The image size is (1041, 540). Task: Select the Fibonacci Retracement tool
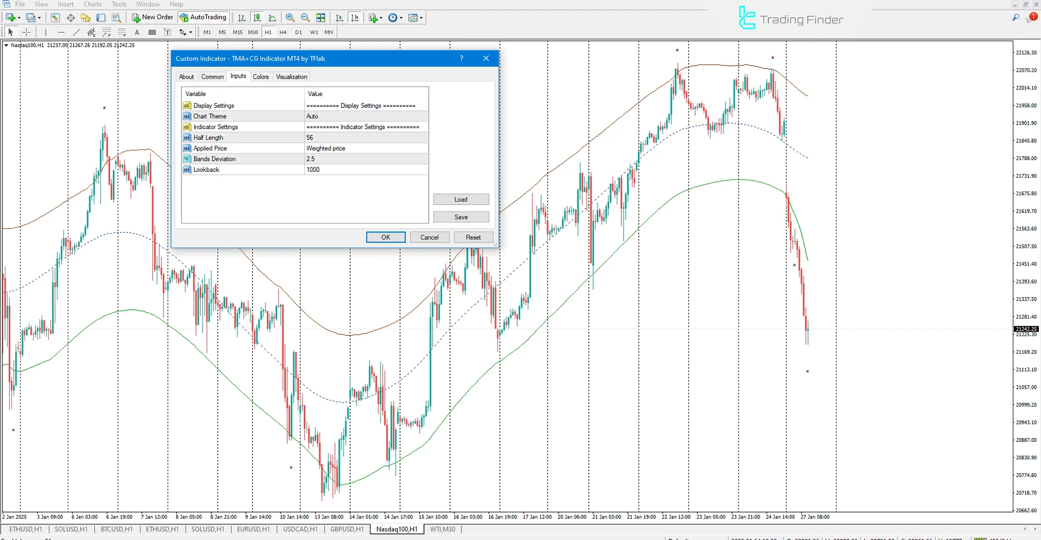click(x=106, y=33)
